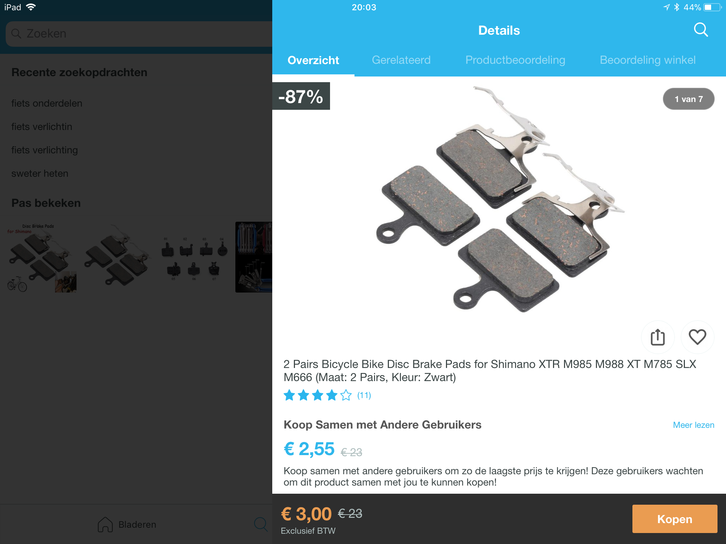Show the Overzicht tab
The width and height of the screenshot is (726, 544).
313,60
